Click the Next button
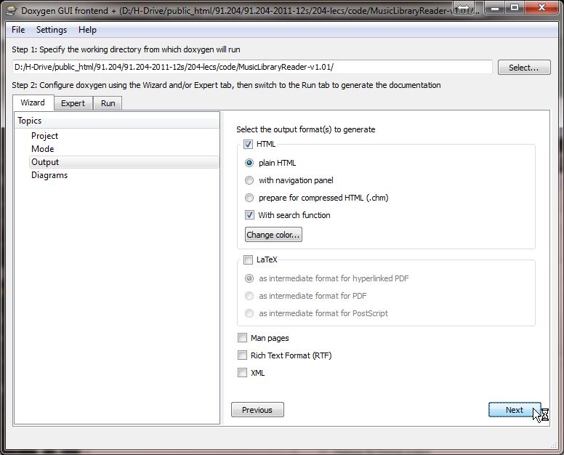 (x=515, y=410)
